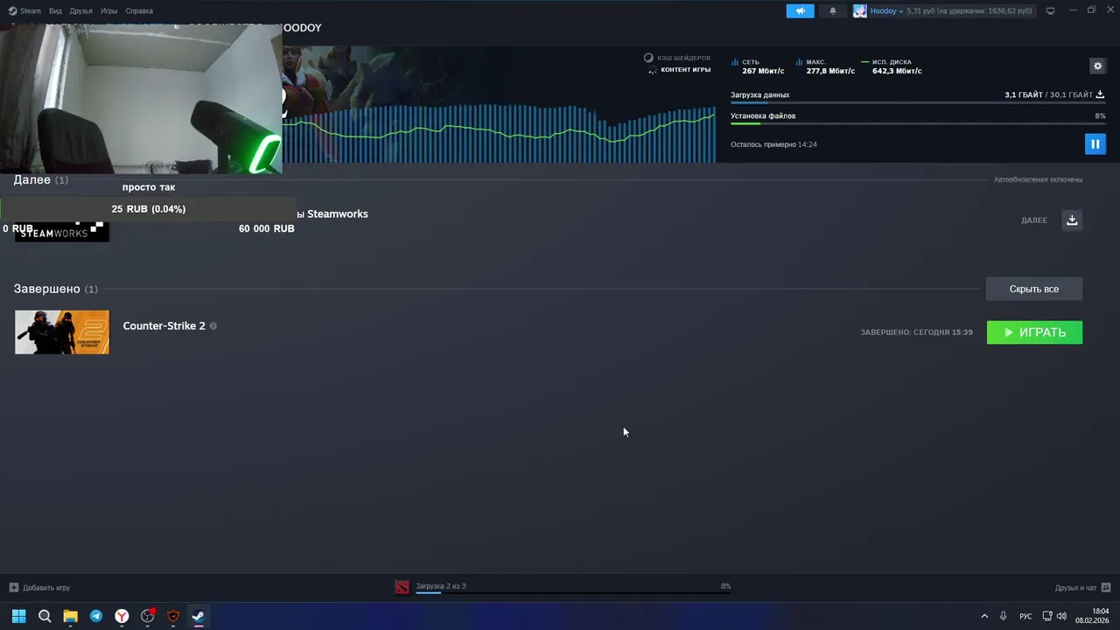This screenshot has width=1120, height=630.
Task: Open taskbar Search icon
Action: click(45, 616)
